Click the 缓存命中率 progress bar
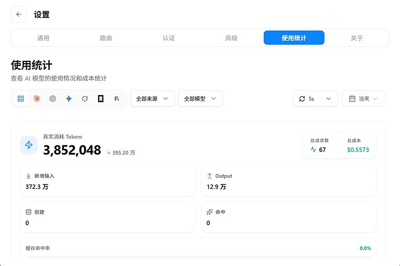 point(198,257)
